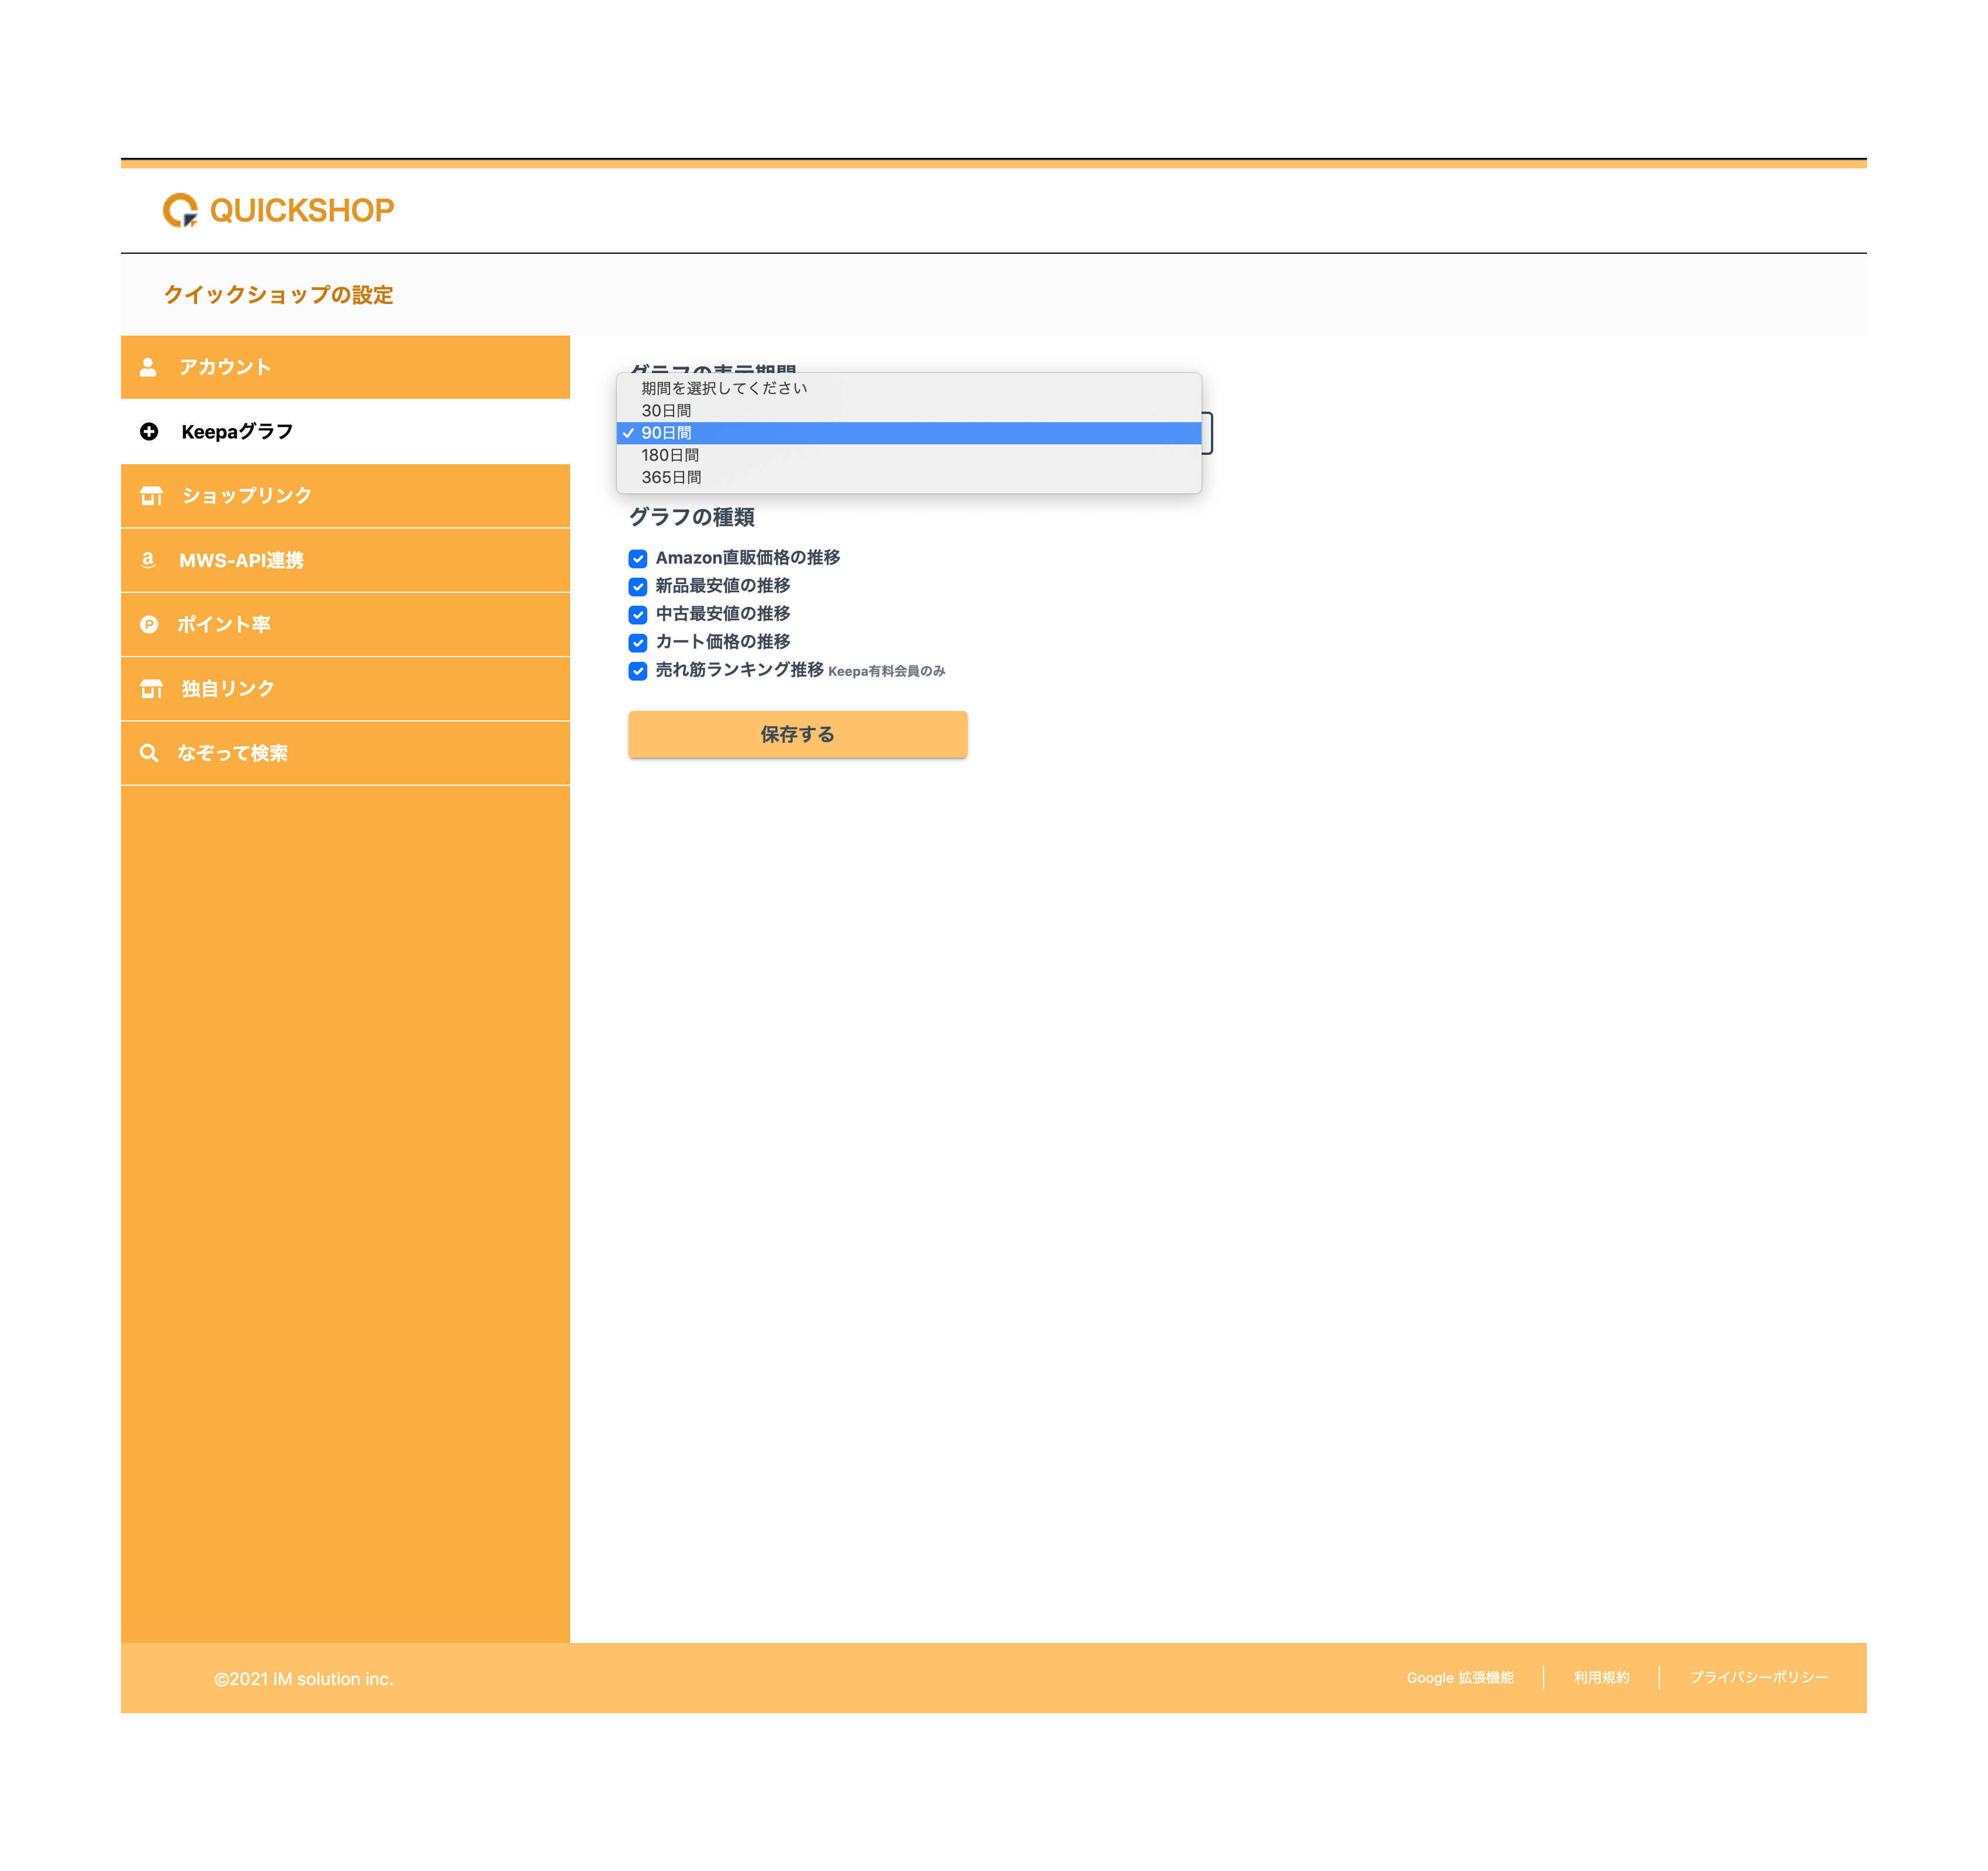The image size is (1988, 1871).
Task: Open the 利用規約 footer link
Action: (1601, 1678)
